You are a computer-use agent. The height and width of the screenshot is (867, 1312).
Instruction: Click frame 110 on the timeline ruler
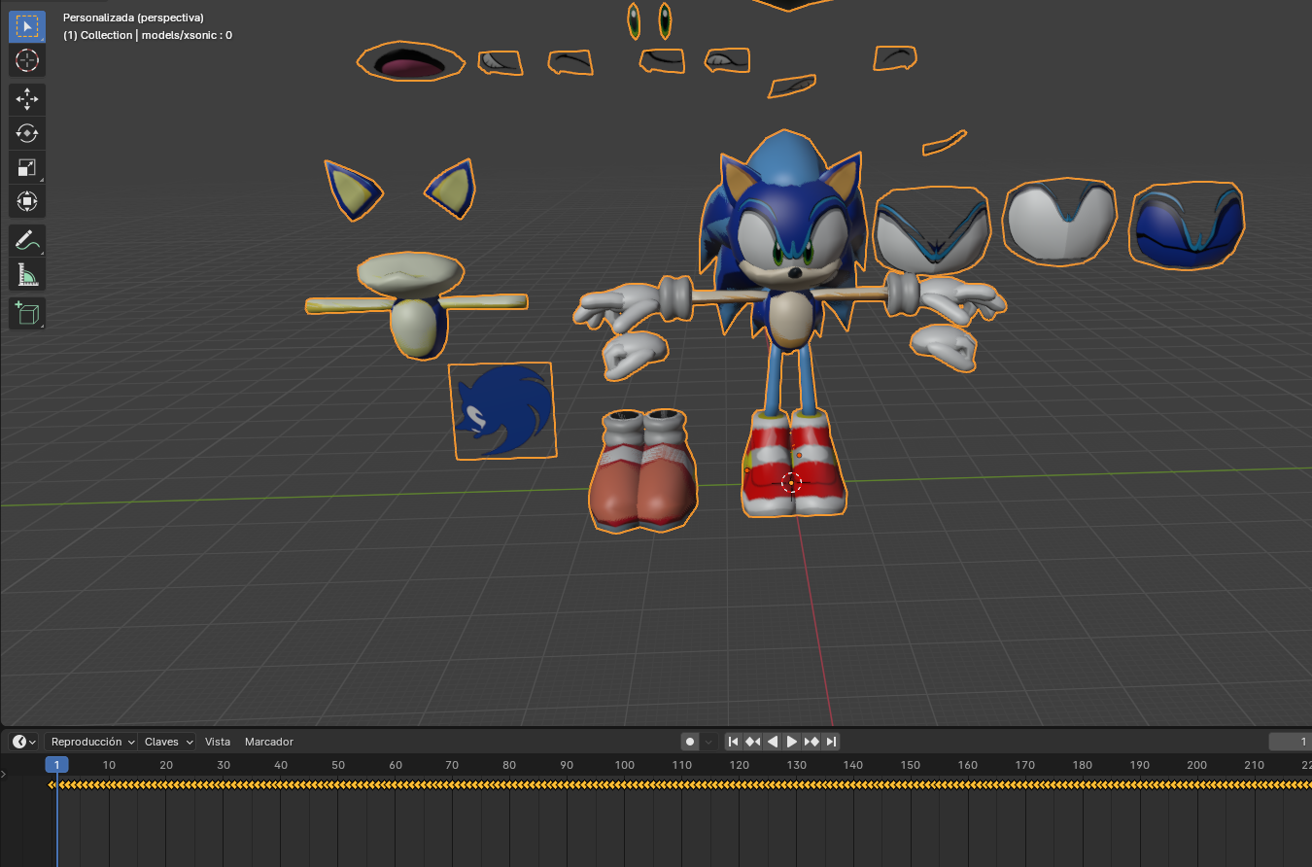[681, 765]
